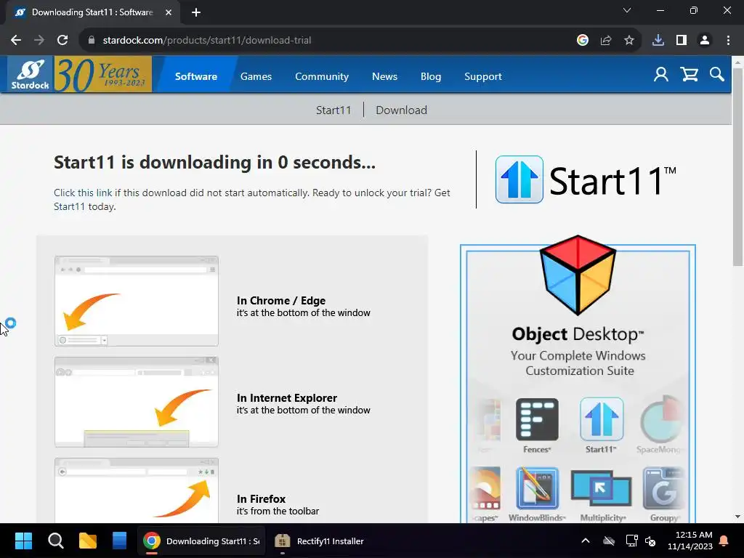
Task: Open the Start11 sub-navigation link
Action: tap(333, 110)
